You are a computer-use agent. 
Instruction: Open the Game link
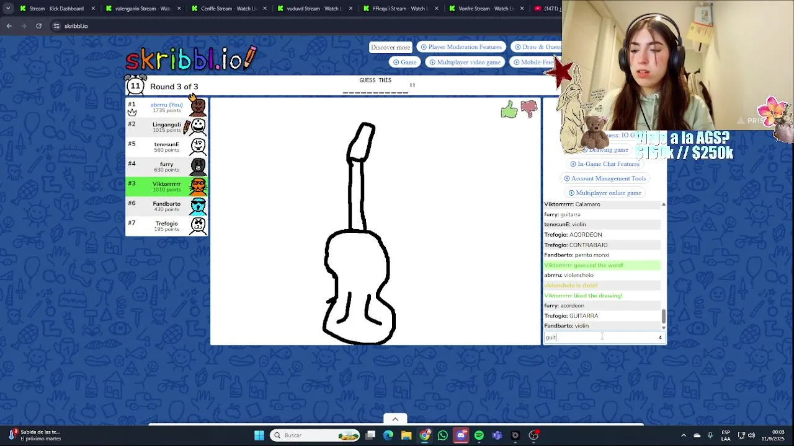404,62
